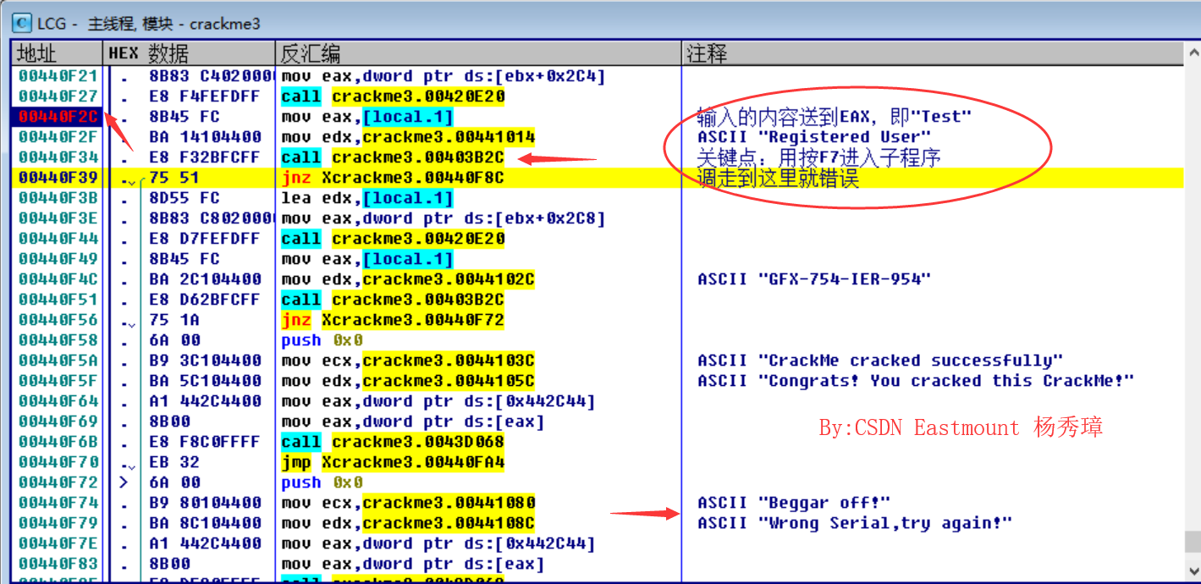Select address 00440F34
The height and width of the screenshot is (584, 1201).
click(x=58, y=157)
